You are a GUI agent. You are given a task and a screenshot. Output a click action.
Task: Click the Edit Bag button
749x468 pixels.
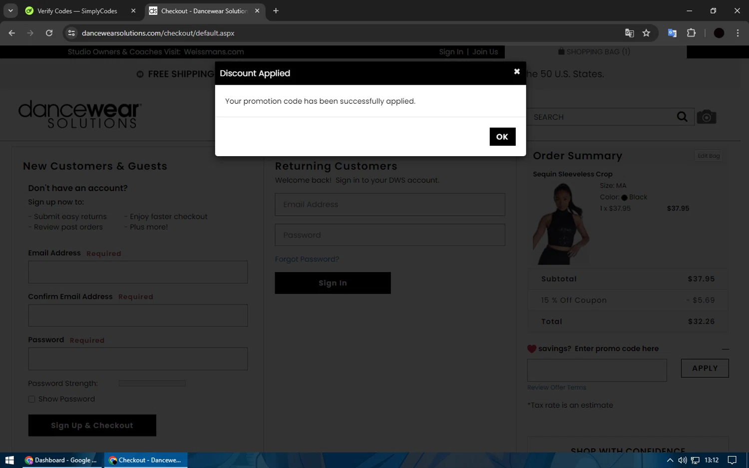(x=709, y=156)
